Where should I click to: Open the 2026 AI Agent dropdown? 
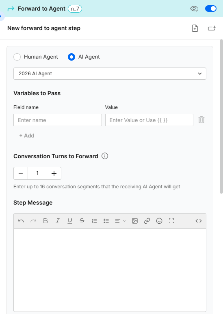tap(110, 74)
